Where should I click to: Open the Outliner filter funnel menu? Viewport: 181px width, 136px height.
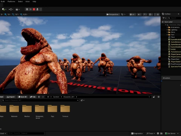pos(164,18)
